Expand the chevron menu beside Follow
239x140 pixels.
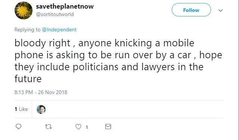[221, 10]
